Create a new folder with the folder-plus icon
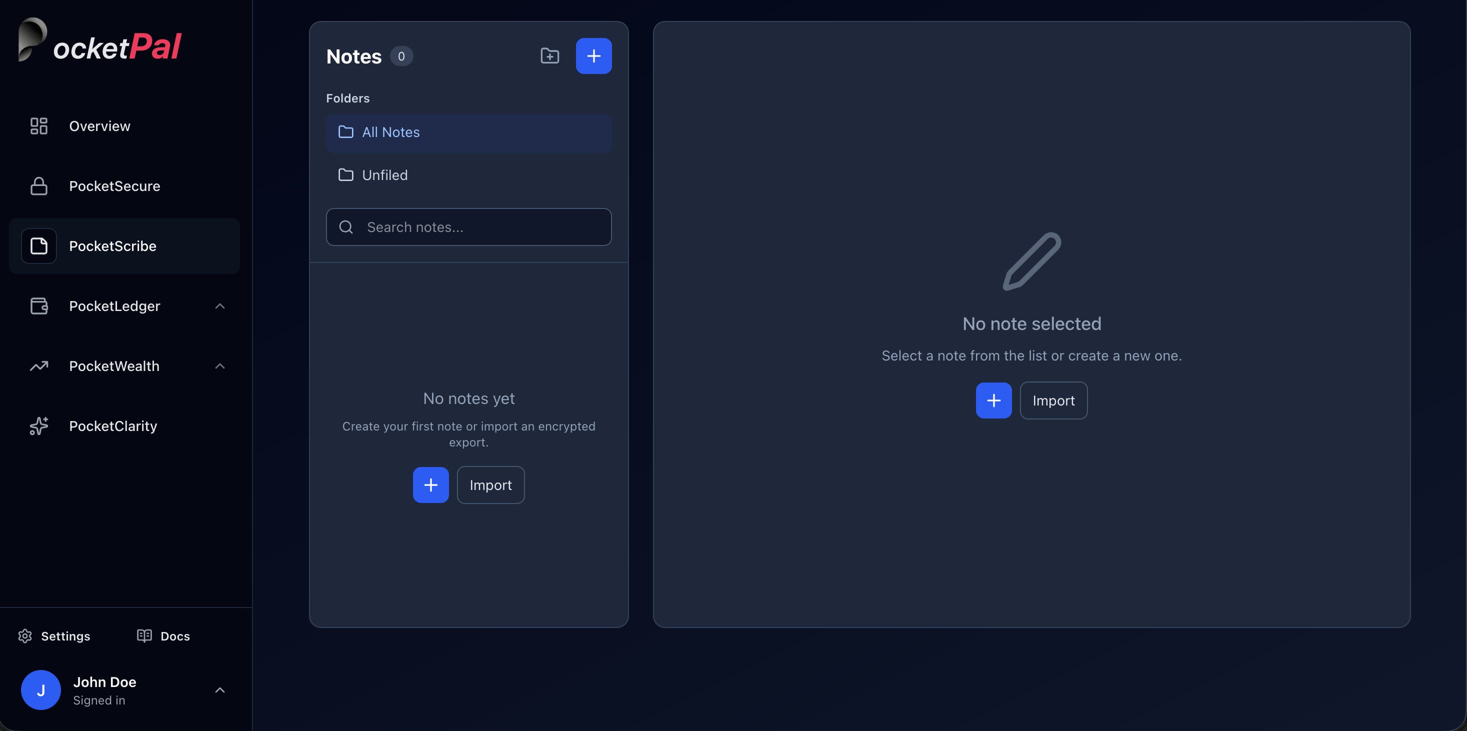The height and width of the screenshot is (731, 1467). coord(549,56)
